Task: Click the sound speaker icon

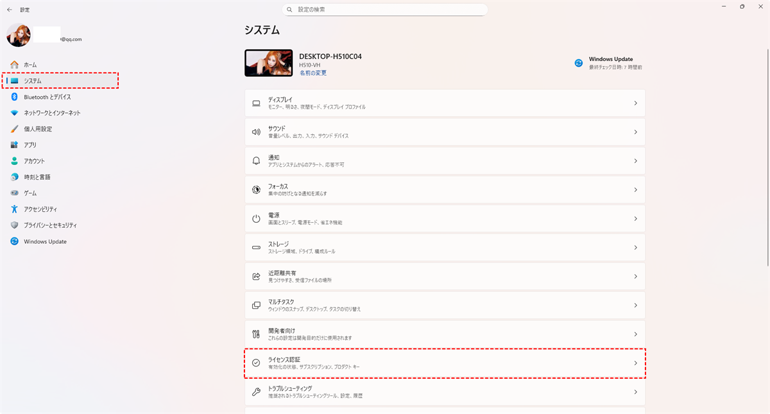Action: 256,132
